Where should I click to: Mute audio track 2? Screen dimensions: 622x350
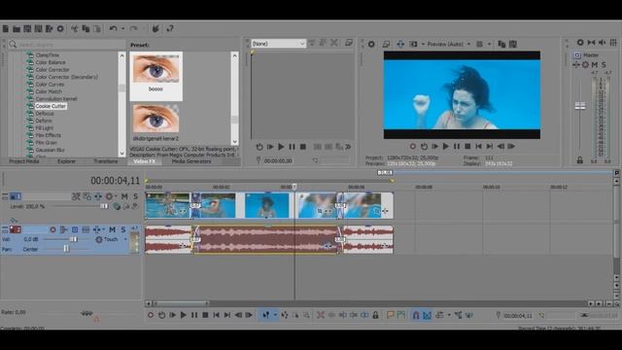tap(113, 229)
